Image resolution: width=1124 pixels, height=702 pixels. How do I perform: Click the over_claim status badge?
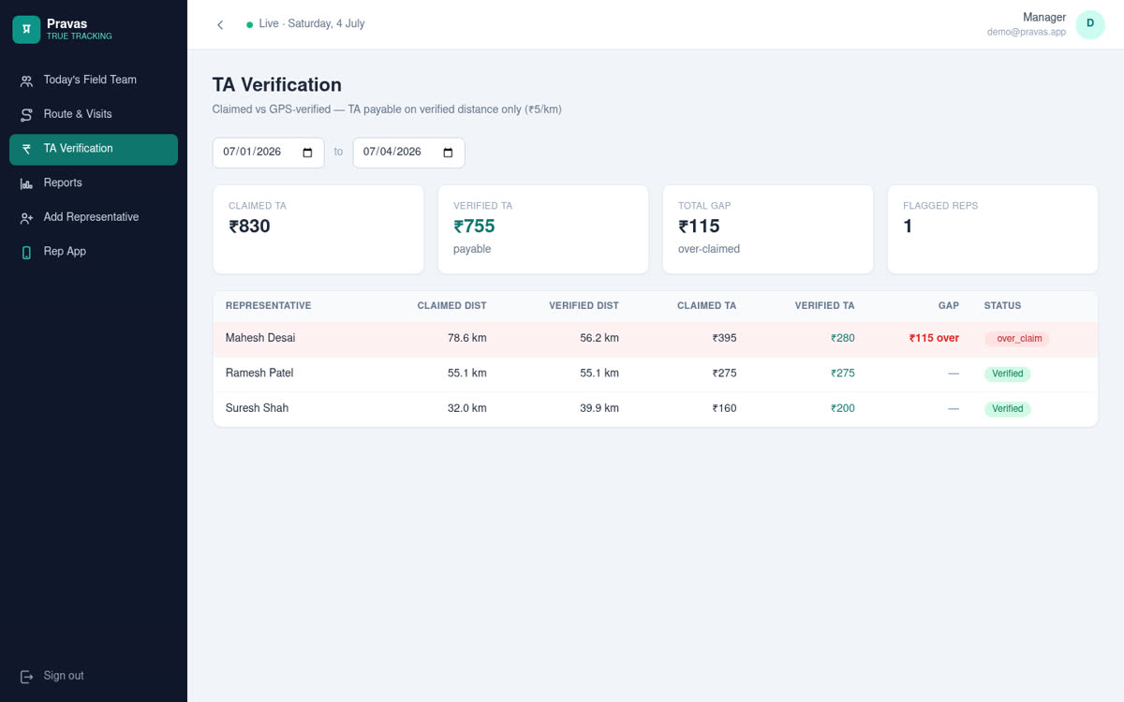(1016, 339)
